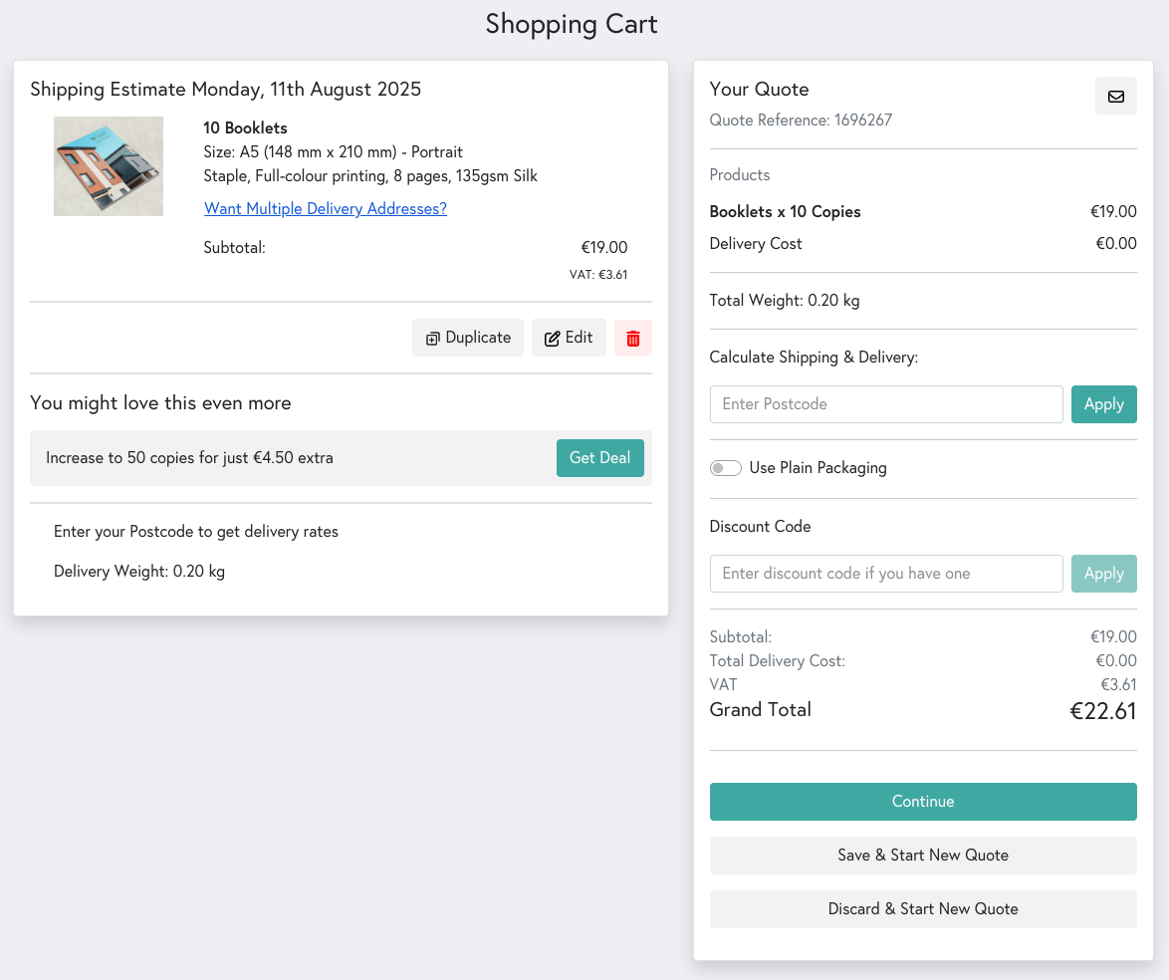This screenshot has height=980, width=1169.
Task: Duplicate the 10 Booklets item
Action: tap(467, 338)
